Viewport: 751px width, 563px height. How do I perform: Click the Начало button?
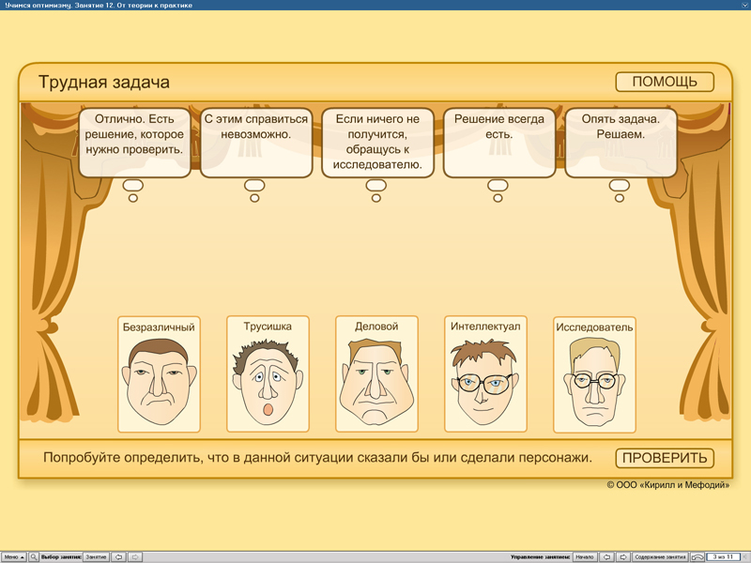(585, 556)
